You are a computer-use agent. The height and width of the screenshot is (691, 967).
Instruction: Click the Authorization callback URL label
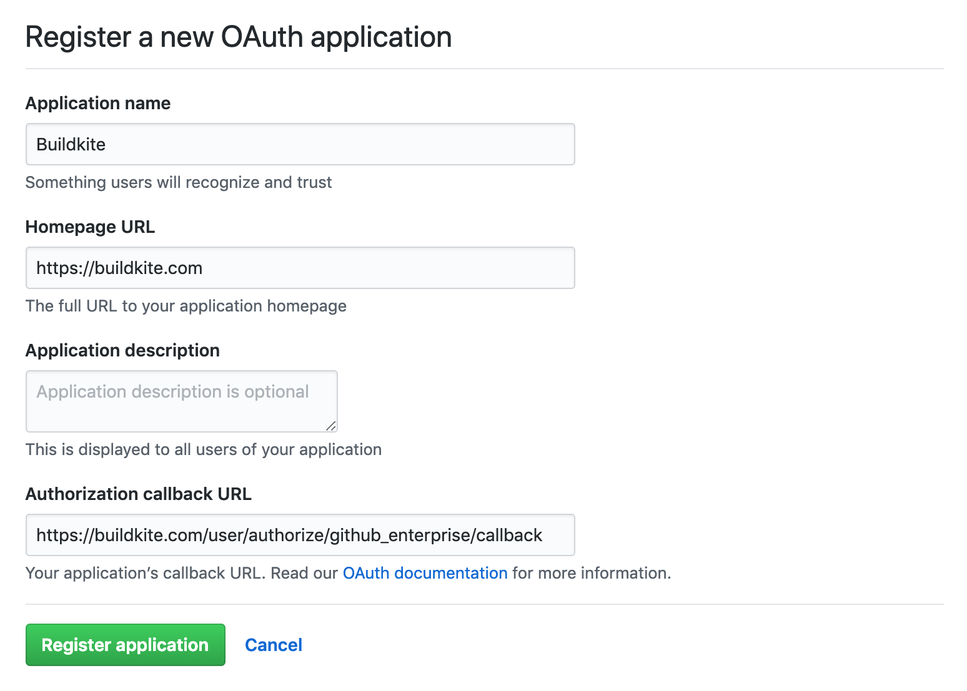tap(138, 494)
